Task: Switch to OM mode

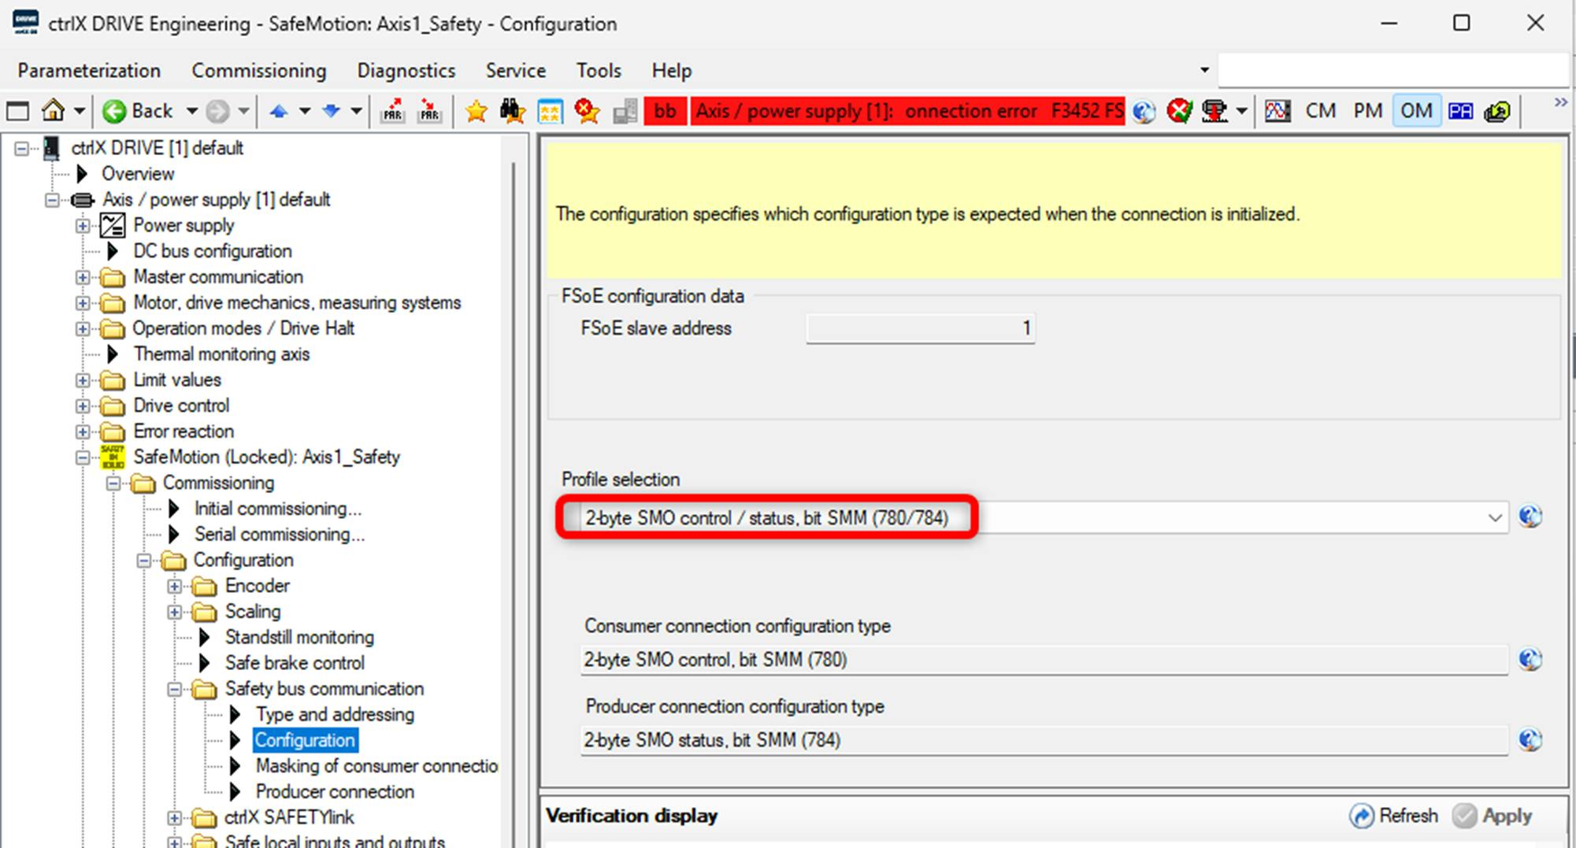Action: click(x=1415, y=111)
